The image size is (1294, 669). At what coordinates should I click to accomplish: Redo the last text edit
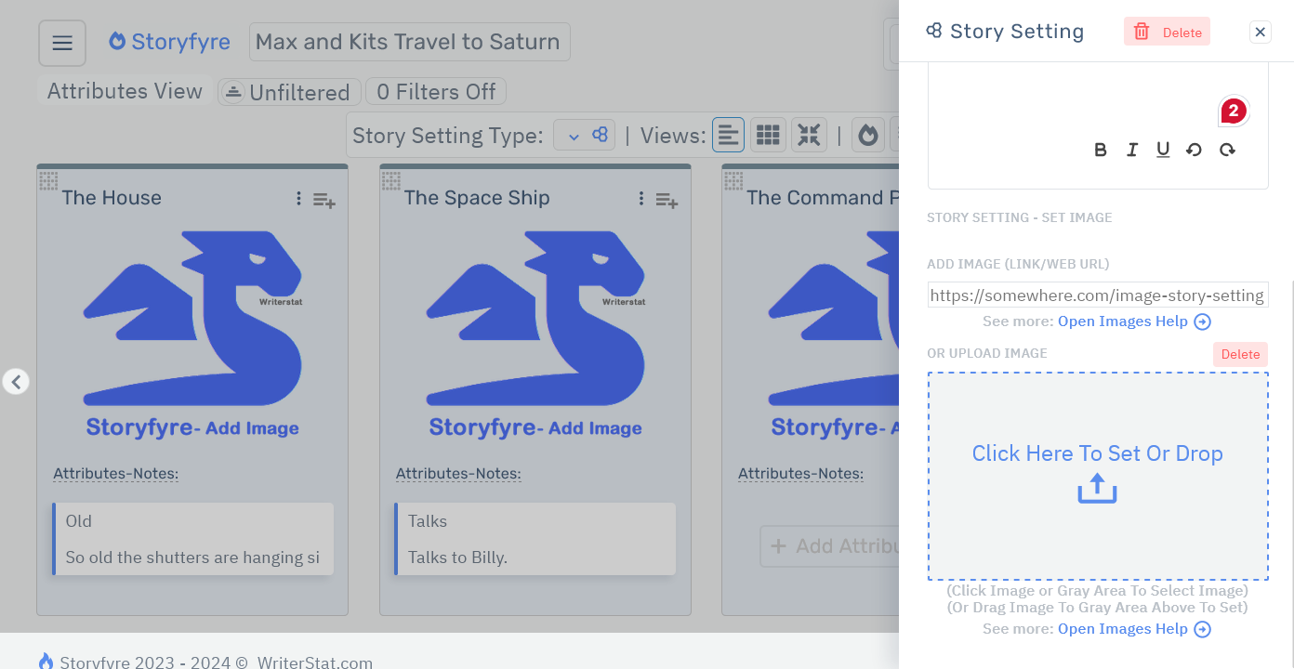[1227, 150]
